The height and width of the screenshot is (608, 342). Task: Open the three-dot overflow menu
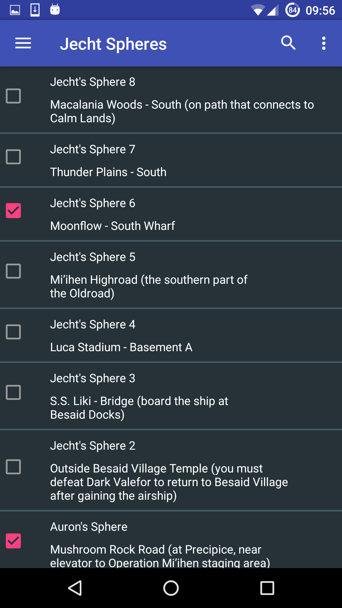pos(324,43)
